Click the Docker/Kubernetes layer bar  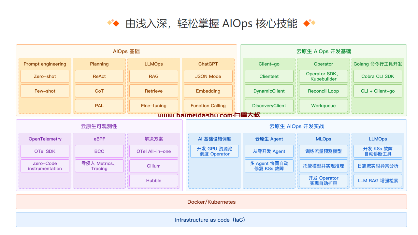211,202
